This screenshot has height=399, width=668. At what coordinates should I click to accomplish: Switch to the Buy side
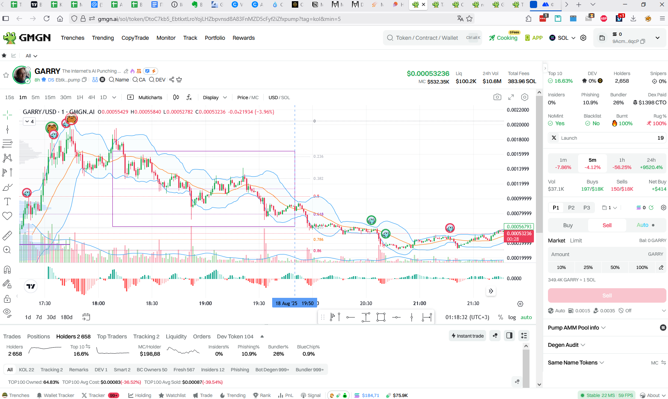[x=568, y=225]
